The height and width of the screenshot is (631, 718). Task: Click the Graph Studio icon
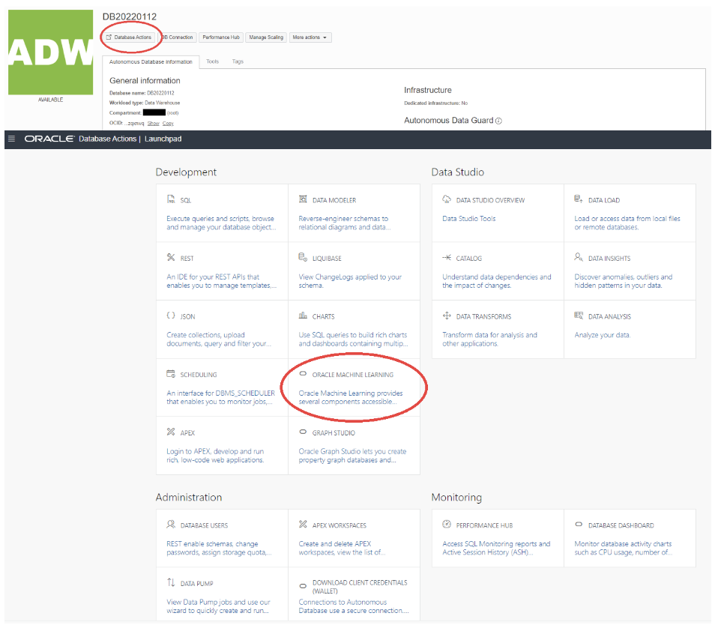[x=303, y=432]
